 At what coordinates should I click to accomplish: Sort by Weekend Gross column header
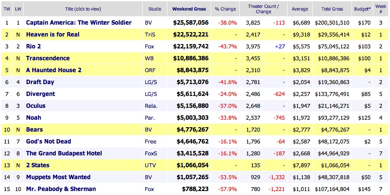point(189,9)
